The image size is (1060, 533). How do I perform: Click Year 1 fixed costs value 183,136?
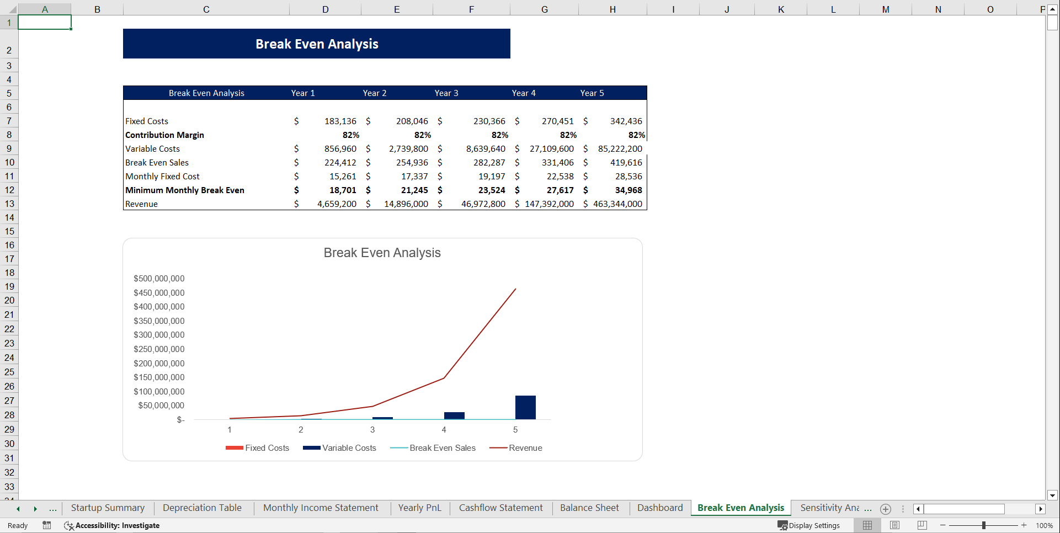coord(325,121)
